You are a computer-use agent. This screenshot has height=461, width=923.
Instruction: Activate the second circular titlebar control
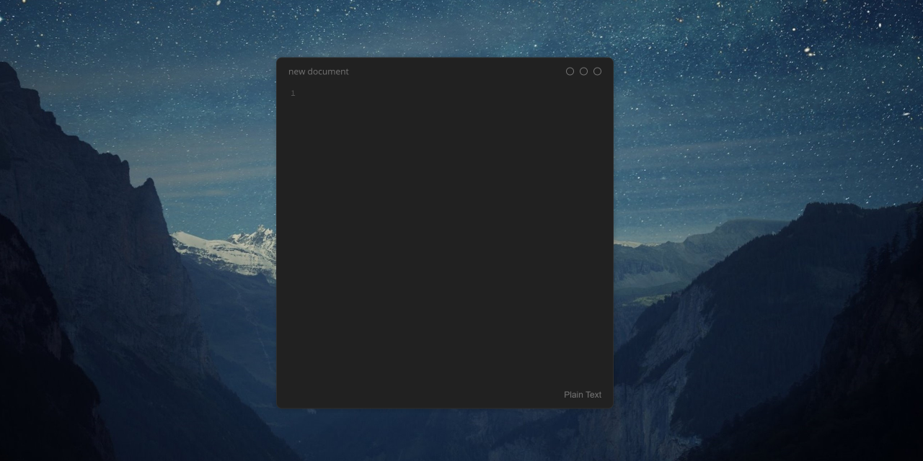tap(583, 71)
